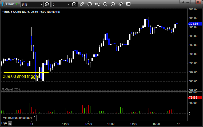Select the pencil drawing tool
The image size is (203, 127).
[82, 4]
